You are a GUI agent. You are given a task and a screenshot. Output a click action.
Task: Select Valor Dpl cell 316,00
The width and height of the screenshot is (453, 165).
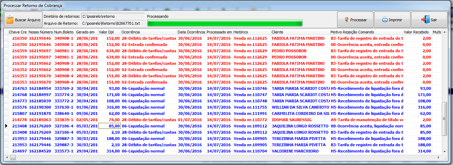point(109,107)
